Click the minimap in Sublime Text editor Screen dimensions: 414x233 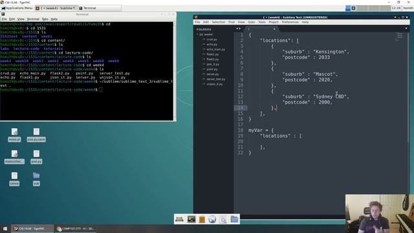(399, 37)
